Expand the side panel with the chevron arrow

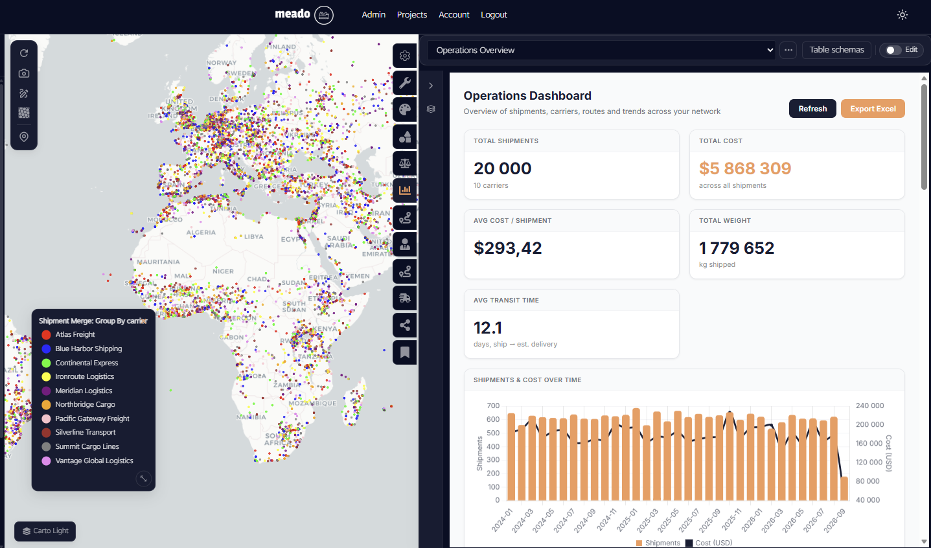431,86
